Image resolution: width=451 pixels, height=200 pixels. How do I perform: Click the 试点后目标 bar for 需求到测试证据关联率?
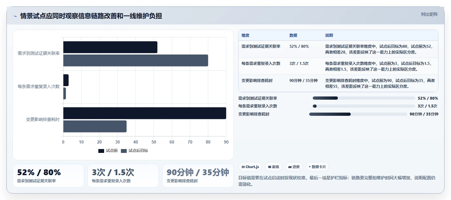pyautogui.click(x=135, y=60)
